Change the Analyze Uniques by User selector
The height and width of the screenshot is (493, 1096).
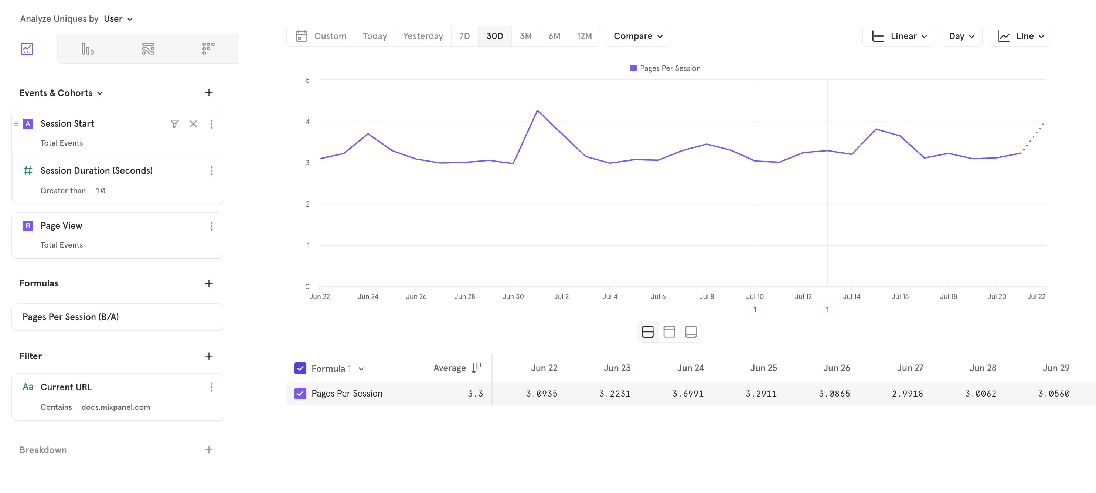coord(118,19)
